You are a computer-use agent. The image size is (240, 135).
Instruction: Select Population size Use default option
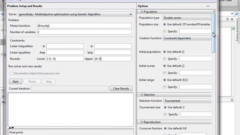[165, 24]
